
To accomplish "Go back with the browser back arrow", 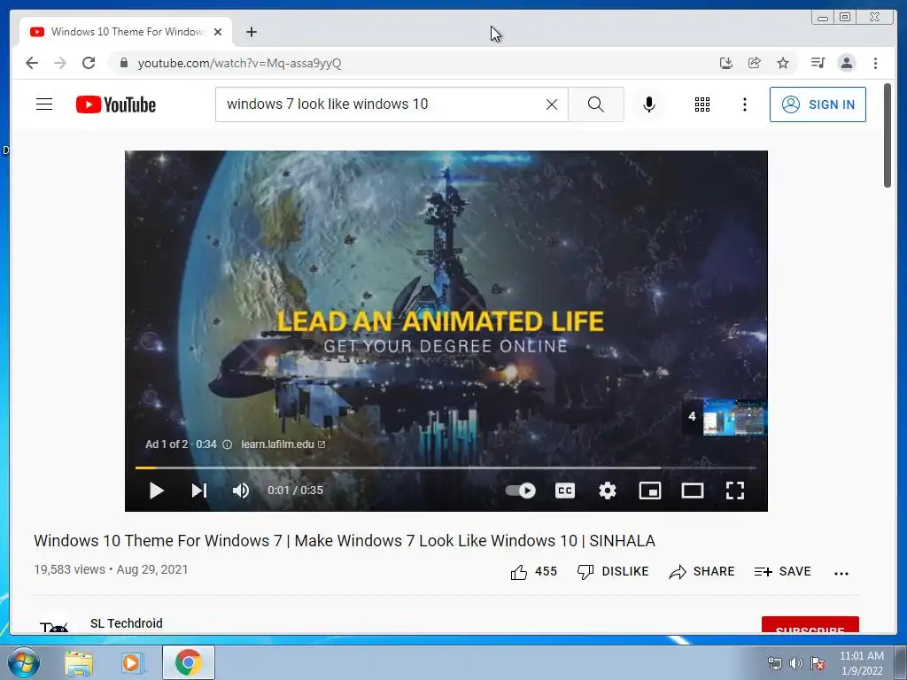I will click(x=32, y=63).
